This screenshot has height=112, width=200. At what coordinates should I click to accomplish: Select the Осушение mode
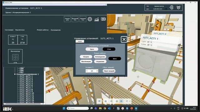pyautogui.click(x=100, y=62)
